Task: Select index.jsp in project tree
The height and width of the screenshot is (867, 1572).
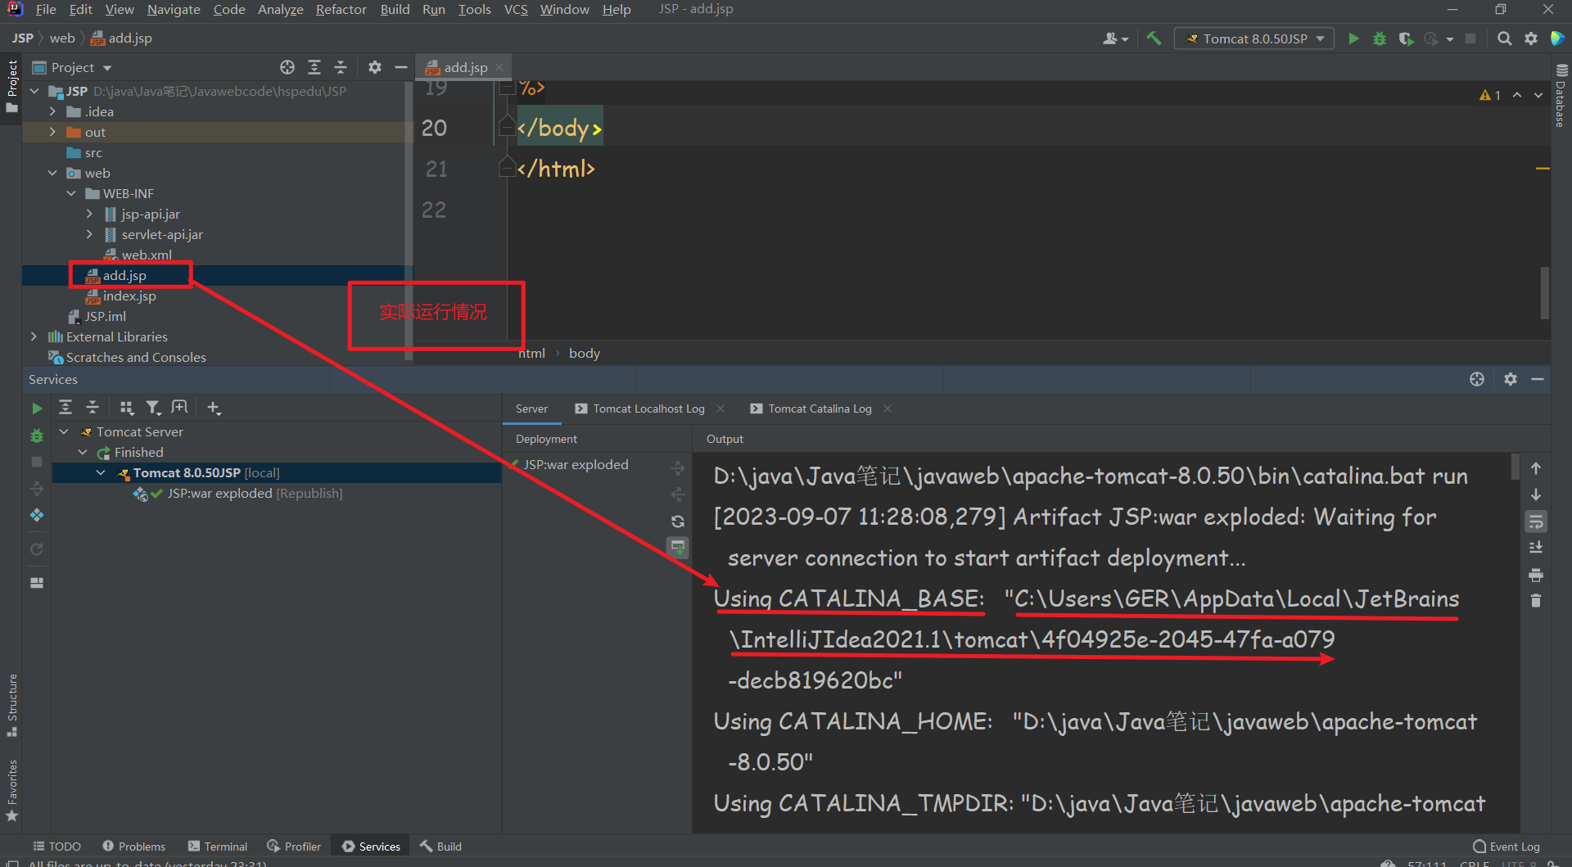Action: point(129,296)
